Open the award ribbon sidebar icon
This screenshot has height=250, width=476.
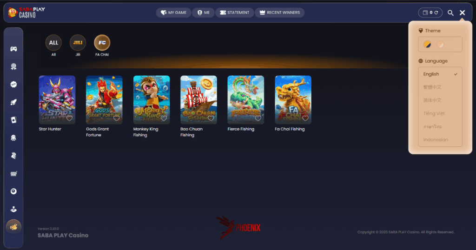[13, 66]
